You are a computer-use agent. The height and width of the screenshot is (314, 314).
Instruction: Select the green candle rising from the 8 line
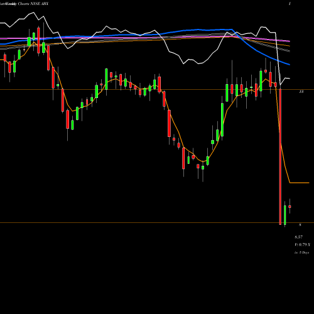285,215
